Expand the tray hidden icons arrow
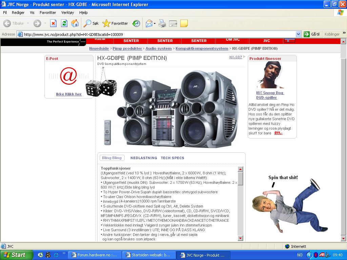The height and width of the screenshot is (260, 347). click(x=309, y=255)
